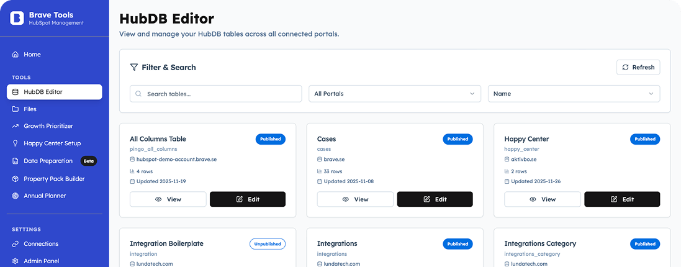Edit the Happy Center table

622,199
